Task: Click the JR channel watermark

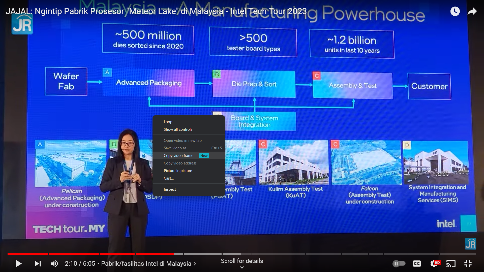Action: click(470, 244)
